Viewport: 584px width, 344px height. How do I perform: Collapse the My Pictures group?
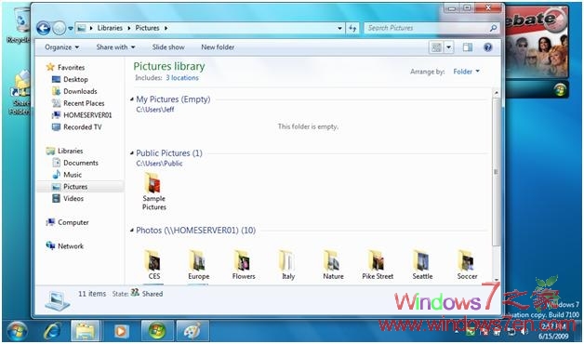tap(132, 99)
